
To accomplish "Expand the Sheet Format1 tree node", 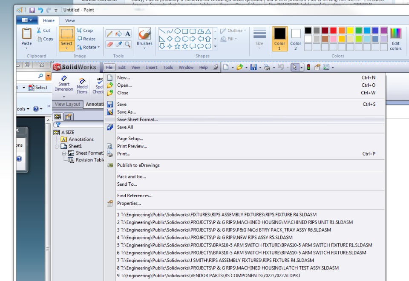I will coord(64,153).
